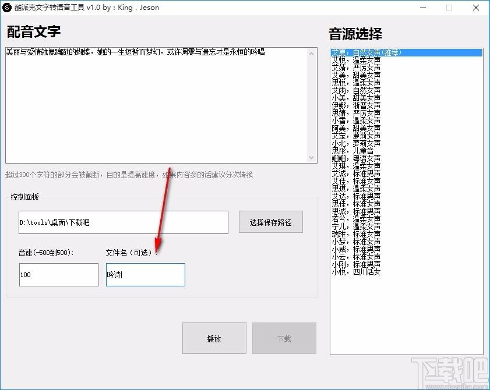Select voice 思佳,标准女声

[x=406, y=204]
